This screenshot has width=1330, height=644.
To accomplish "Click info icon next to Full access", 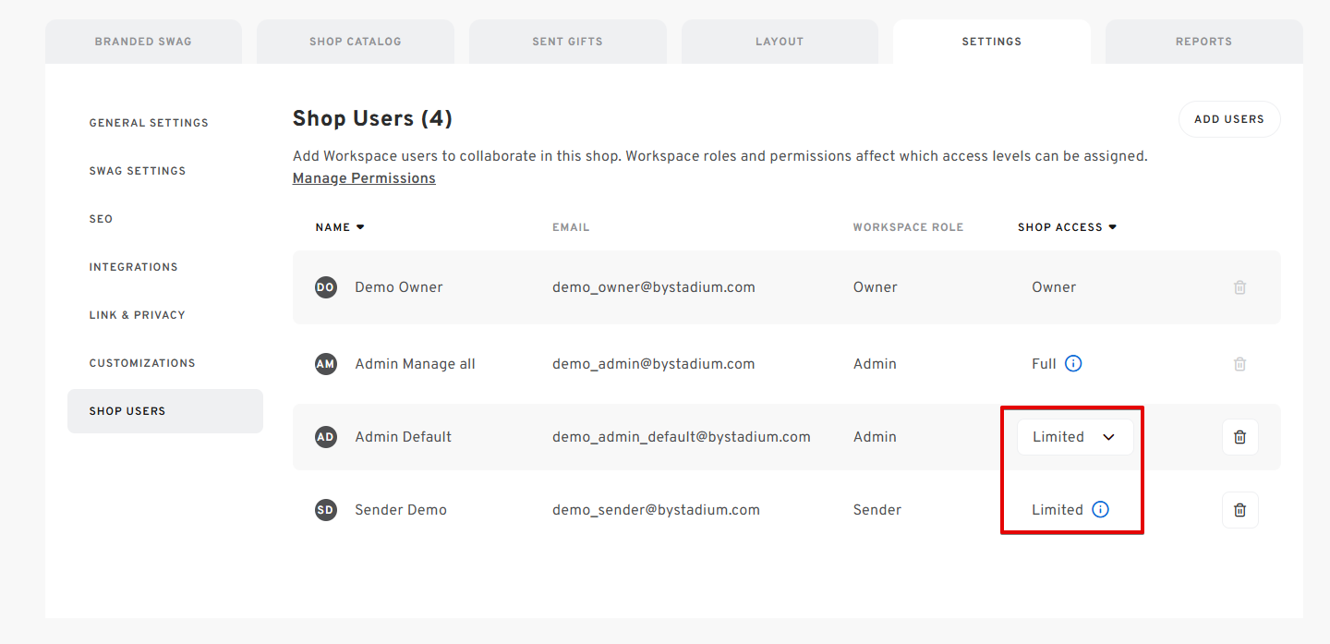I will click(x=1072, y=364).
